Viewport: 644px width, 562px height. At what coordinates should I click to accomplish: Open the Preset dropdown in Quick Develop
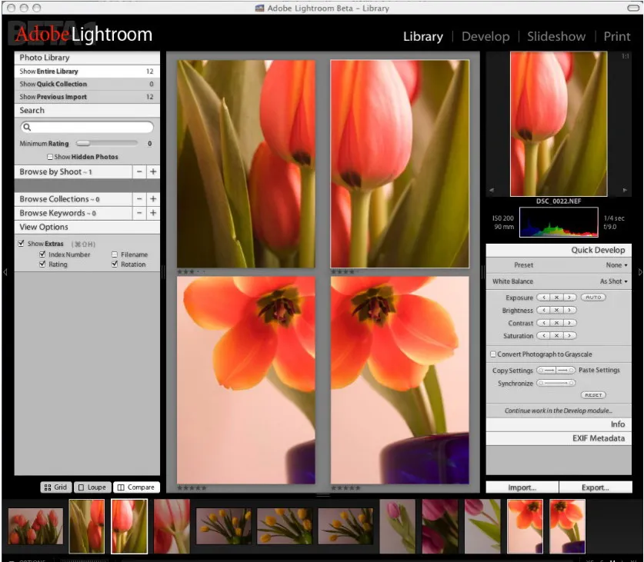(x=616, y=264)
